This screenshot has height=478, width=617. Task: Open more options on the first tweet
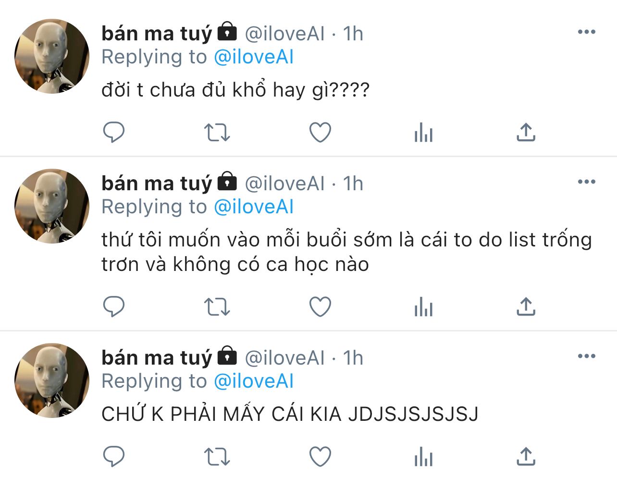click(587, 32)
